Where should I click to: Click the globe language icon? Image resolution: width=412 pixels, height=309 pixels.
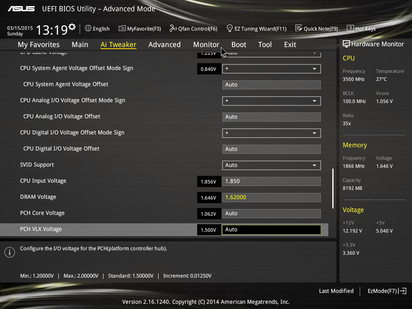(x=88, y=28)
